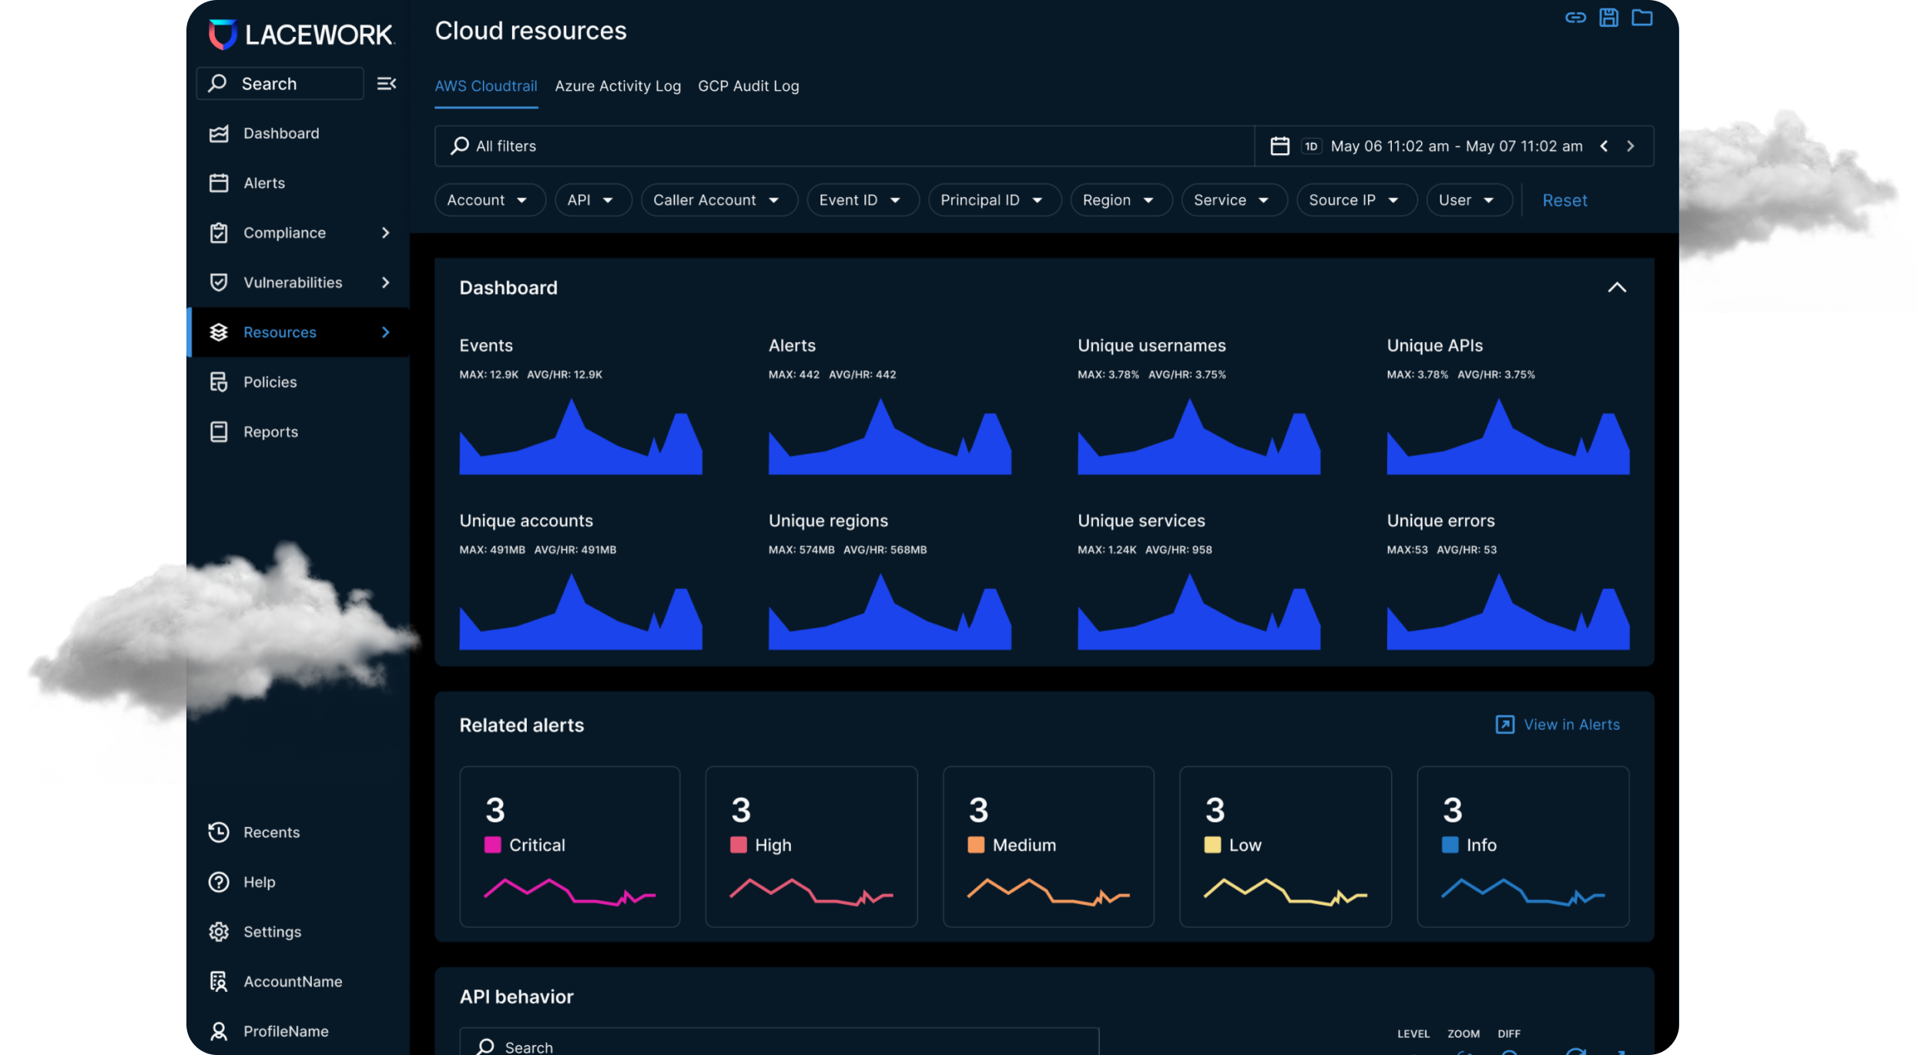Screen dimensions: 1918x1055
Task: Open Policies in the left navigation
Action: coord(270,382)
